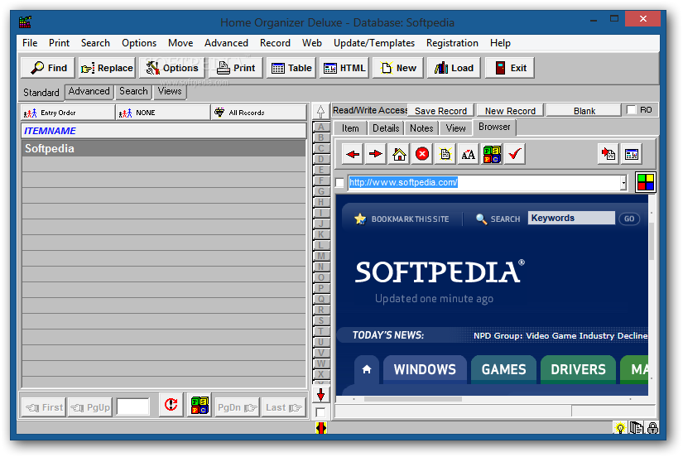Go back in the browser pane
The height and width of the screenshot is (457, 683).
point(353,154)
